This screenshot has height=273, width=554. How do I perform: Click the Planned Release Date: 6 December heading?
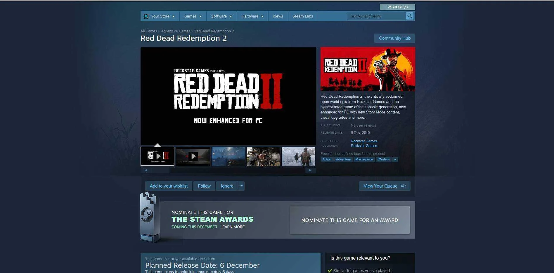coord(202,265)
